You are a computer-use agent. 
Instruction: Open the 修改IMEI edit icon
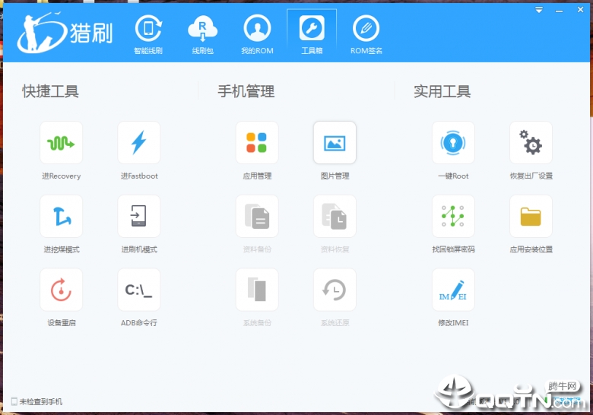pos(453,290)
